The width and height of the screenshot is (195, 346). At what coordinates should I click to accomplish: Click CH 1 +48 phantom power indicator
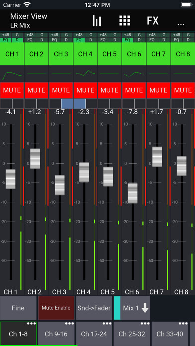click(x=6, y=35)
